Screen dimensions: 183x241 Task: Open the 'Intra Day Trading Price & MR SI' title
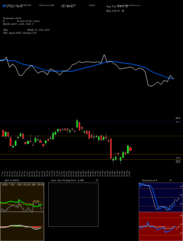(x=75, y=180)
